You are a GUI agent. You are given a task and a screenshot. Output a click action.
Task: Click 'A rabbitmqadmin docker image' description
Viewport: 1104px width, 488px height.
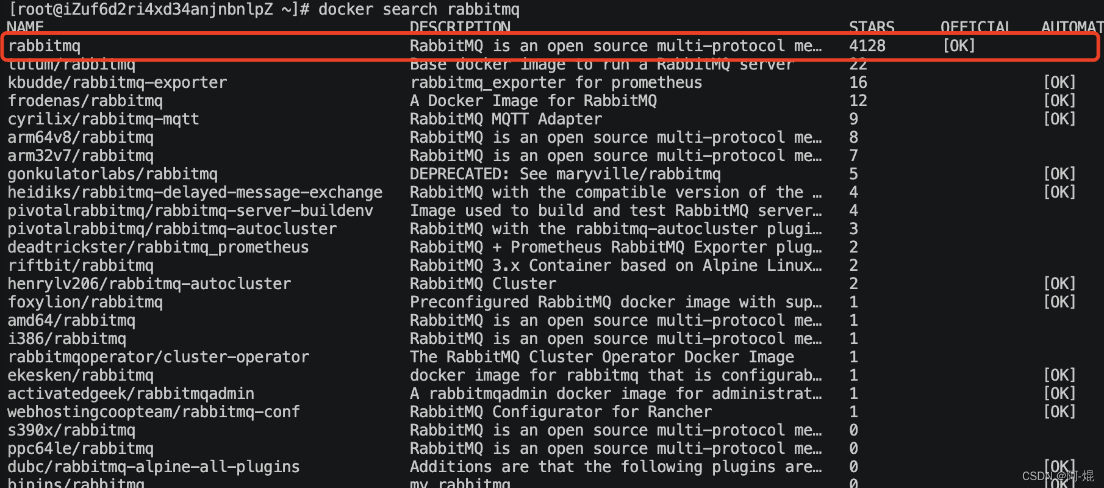(x=616, y=393)
